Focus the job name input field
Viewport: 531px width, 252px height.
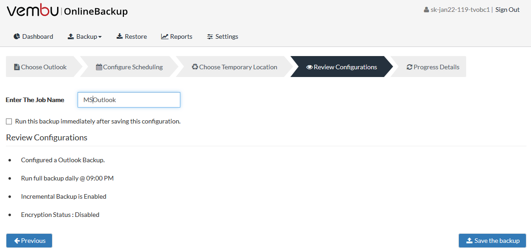click(x=129, y=100)
